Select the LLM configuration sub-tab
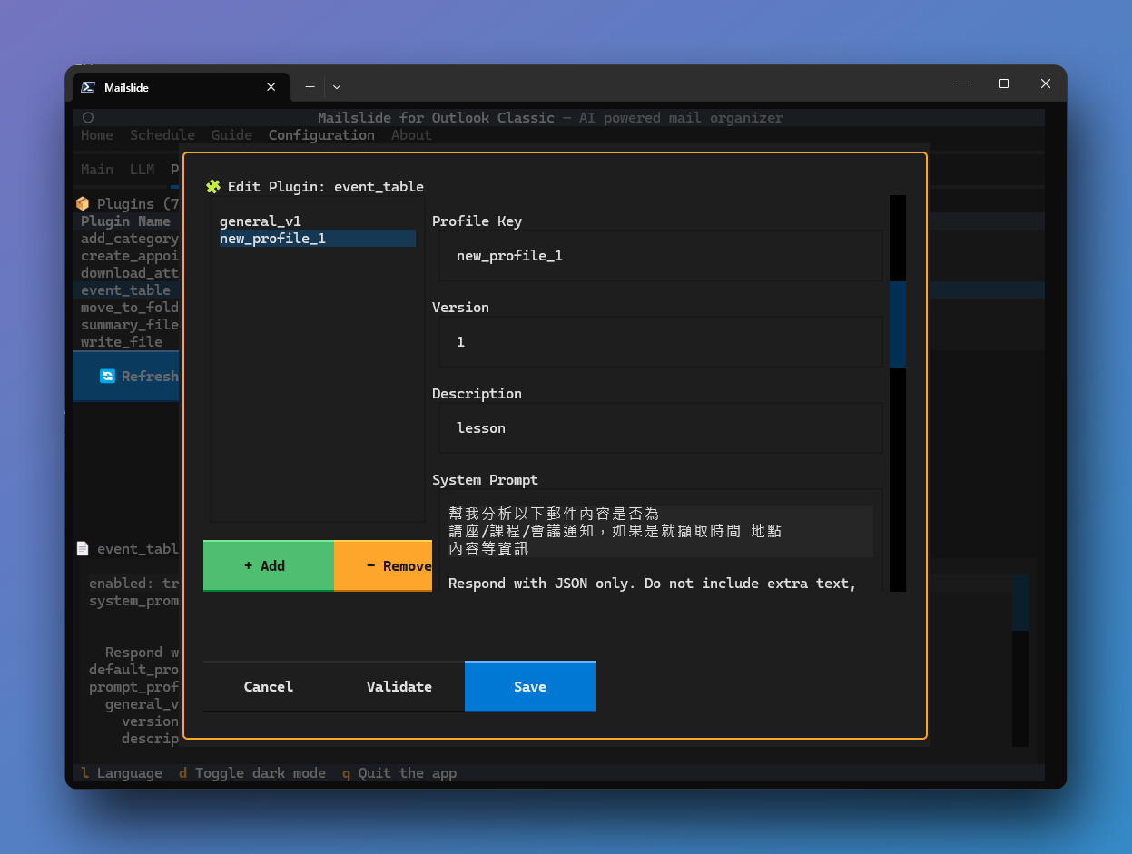This screenshot has width=1132, height=854. 143,169
